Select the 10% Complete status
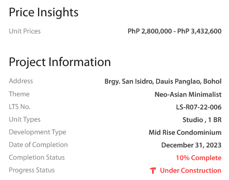 199,158
